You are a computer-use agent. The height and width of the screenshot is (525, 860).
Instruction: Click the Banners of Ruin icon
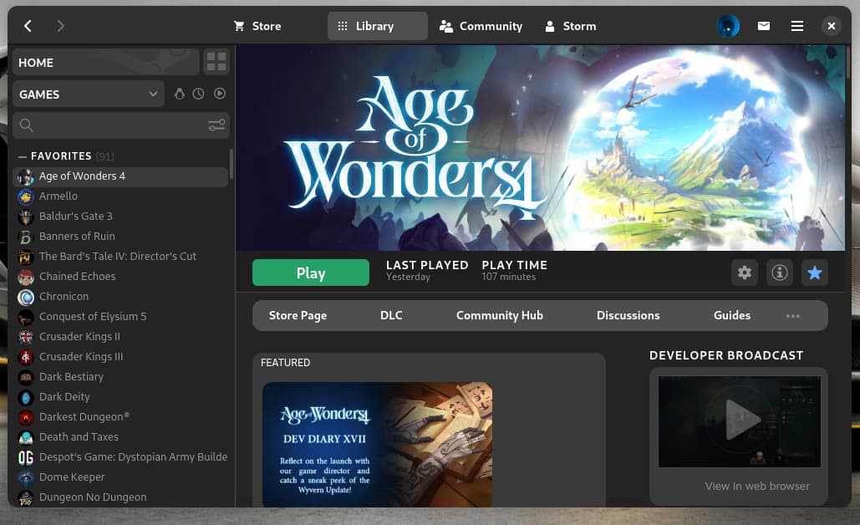point(26,237)
